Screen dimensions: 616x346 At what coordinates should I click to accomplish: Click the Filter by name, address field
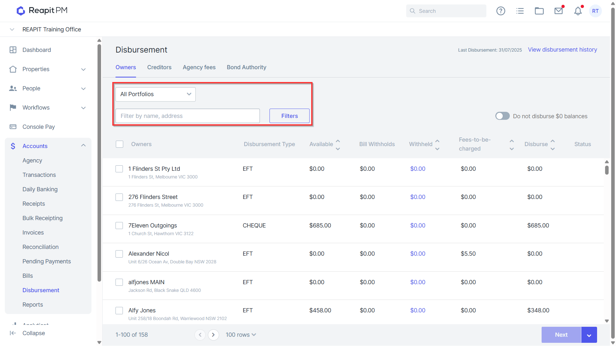click(188, 116)
